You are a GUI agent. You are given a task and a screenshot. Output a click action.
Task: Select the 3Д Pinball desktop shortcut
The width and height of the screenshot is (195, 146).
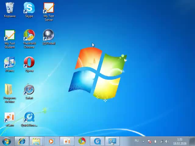(x=49, y=35)
